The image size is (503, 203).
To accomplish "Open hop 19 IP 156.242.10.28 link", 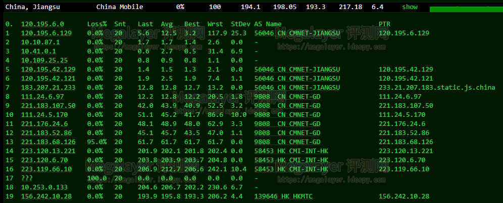I will click(46, 196).
